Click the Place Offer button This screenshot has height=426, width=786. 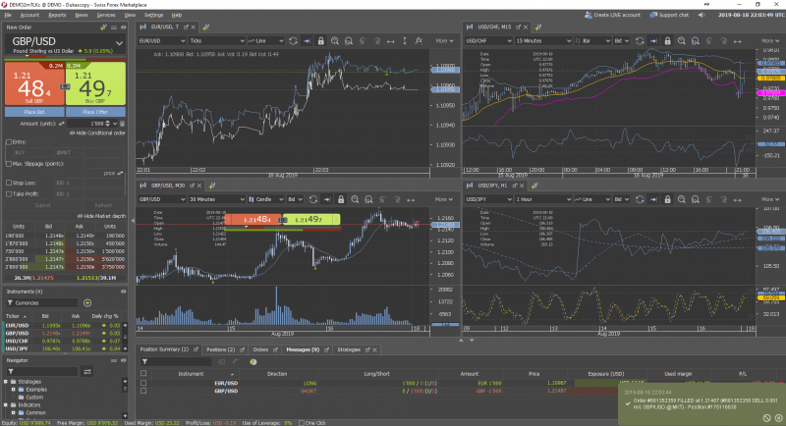[95, 112]
